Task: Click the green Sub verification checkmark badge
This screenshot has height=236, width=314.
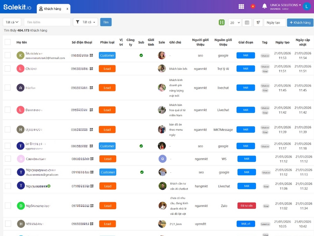Action: tap(141, 55)
